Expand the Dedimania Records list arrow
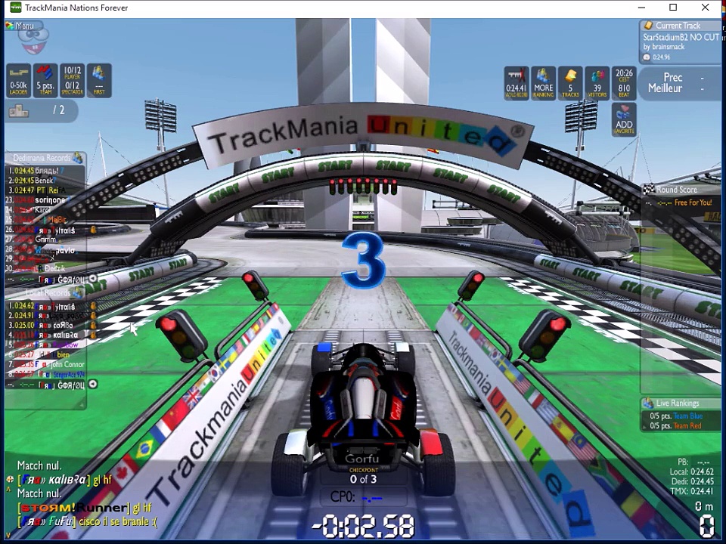This screenshot has width=726, height=544. (92, 279)
